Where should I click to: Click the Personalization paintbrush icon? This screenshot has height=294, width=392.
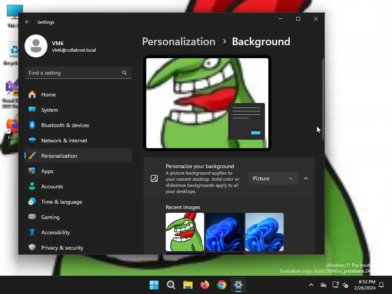click(32, 155)
